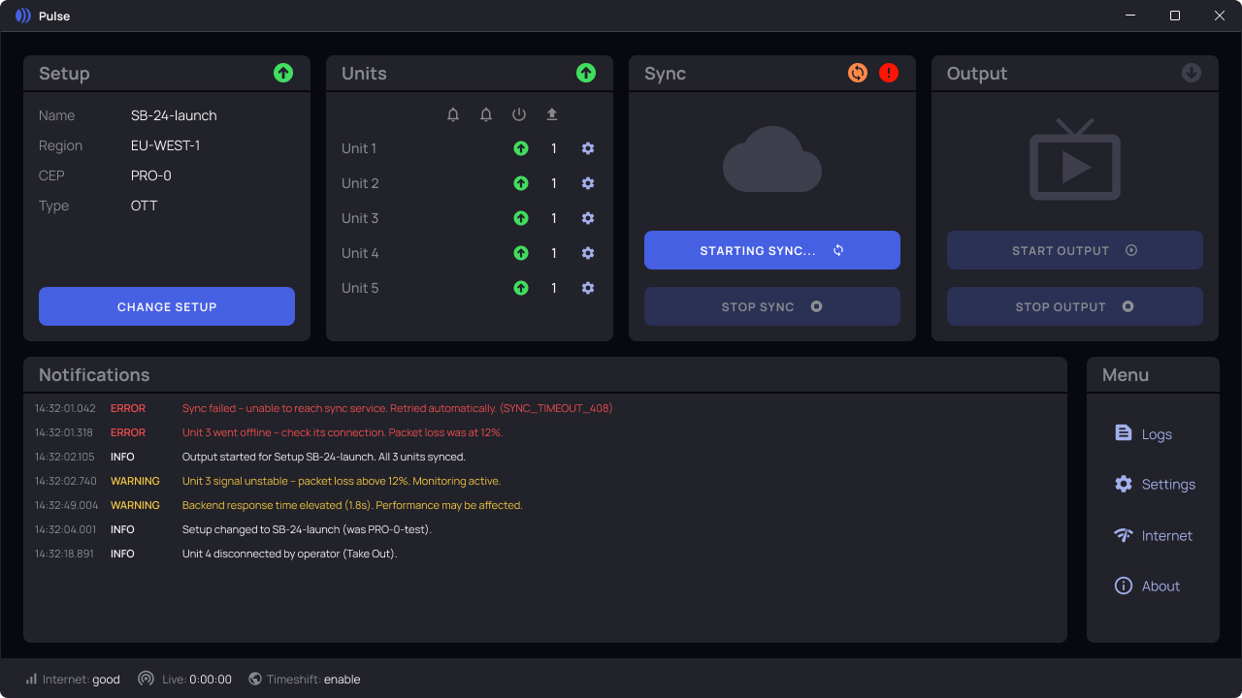Click the setup name value SB-24-launch
1242x698 pixels.
click(174, 115)
